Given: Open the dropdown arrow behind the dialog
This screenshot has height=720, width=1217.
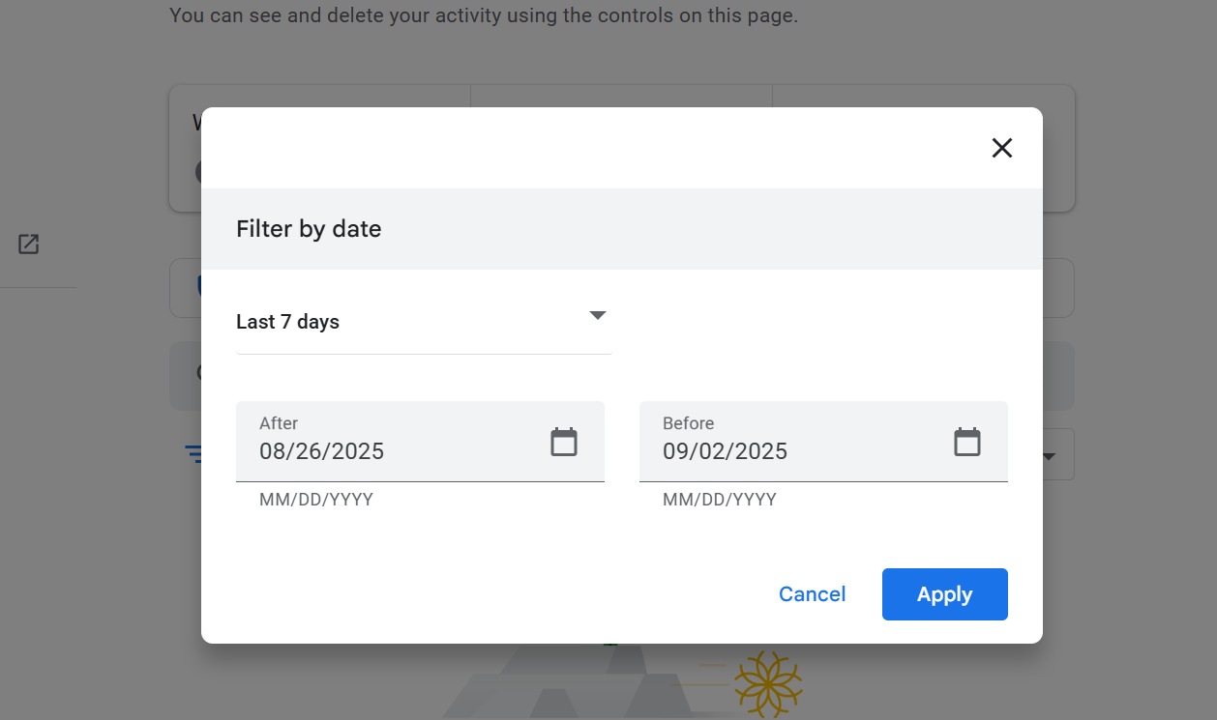Looking at the screenshot, I should 1048,454.
